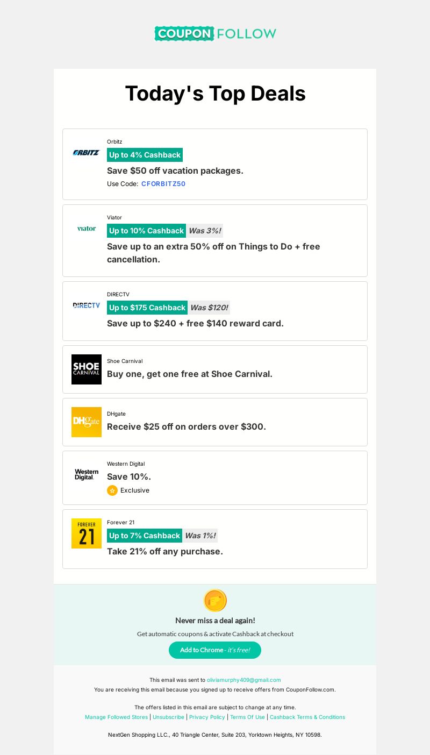The height and width of the screenshot is (755, 430).
Task: Open the Western Digital logo
Action: point(87,475)
